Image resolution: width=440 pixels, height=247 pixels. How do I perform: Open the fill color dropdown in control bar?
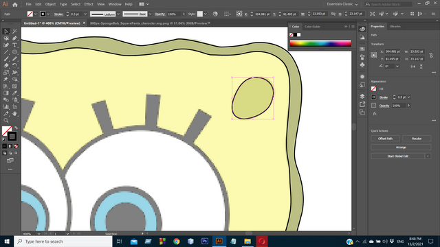(35, 14)
